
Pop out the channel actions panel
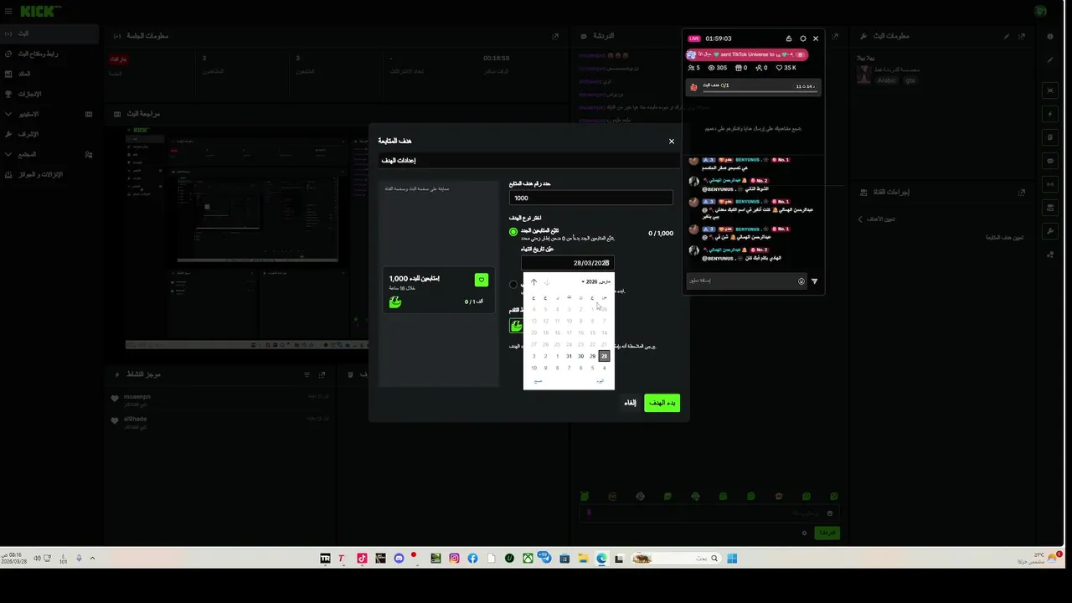pyautogui.click(x=1022, y=193)
